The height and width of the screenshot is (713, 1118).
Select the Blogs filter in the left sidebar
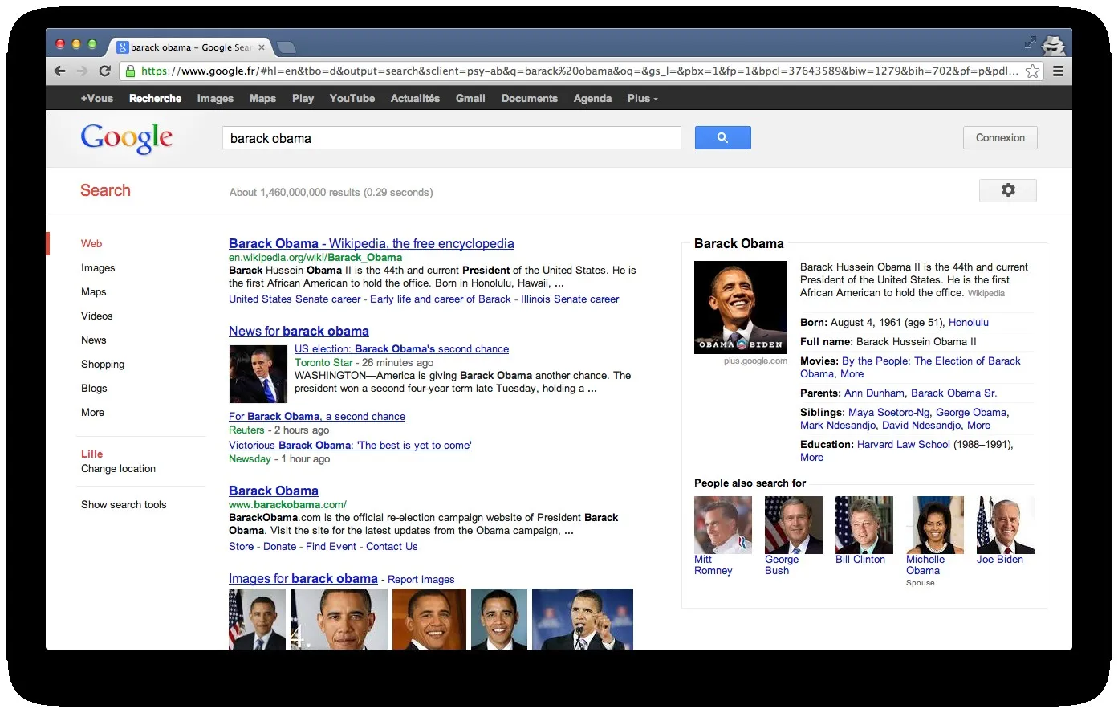coord(94,388)
